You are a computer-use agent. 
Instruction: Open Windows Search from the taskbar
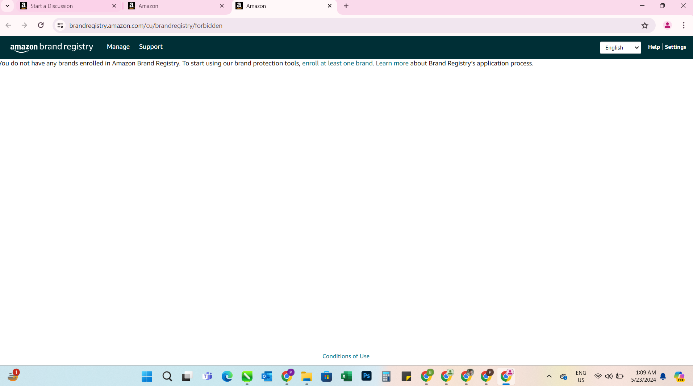(x=167, y=376)
